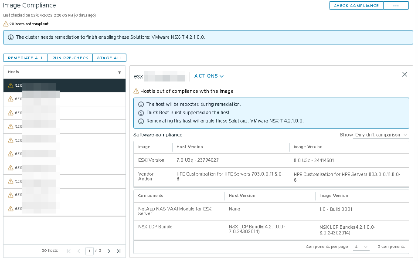Viewport: 418px width, 261px height.
Task: Click the warning icon next to compliance message
Action: [x=136, y=91]
